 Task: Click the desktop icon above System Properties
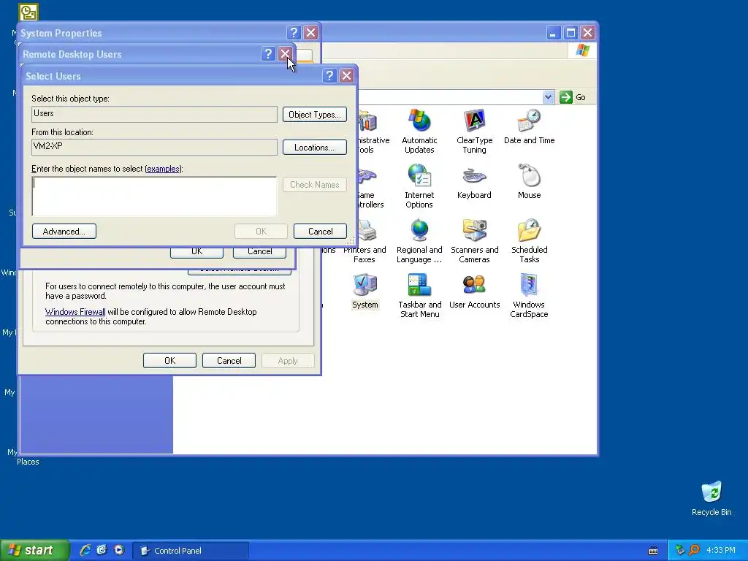28,12
